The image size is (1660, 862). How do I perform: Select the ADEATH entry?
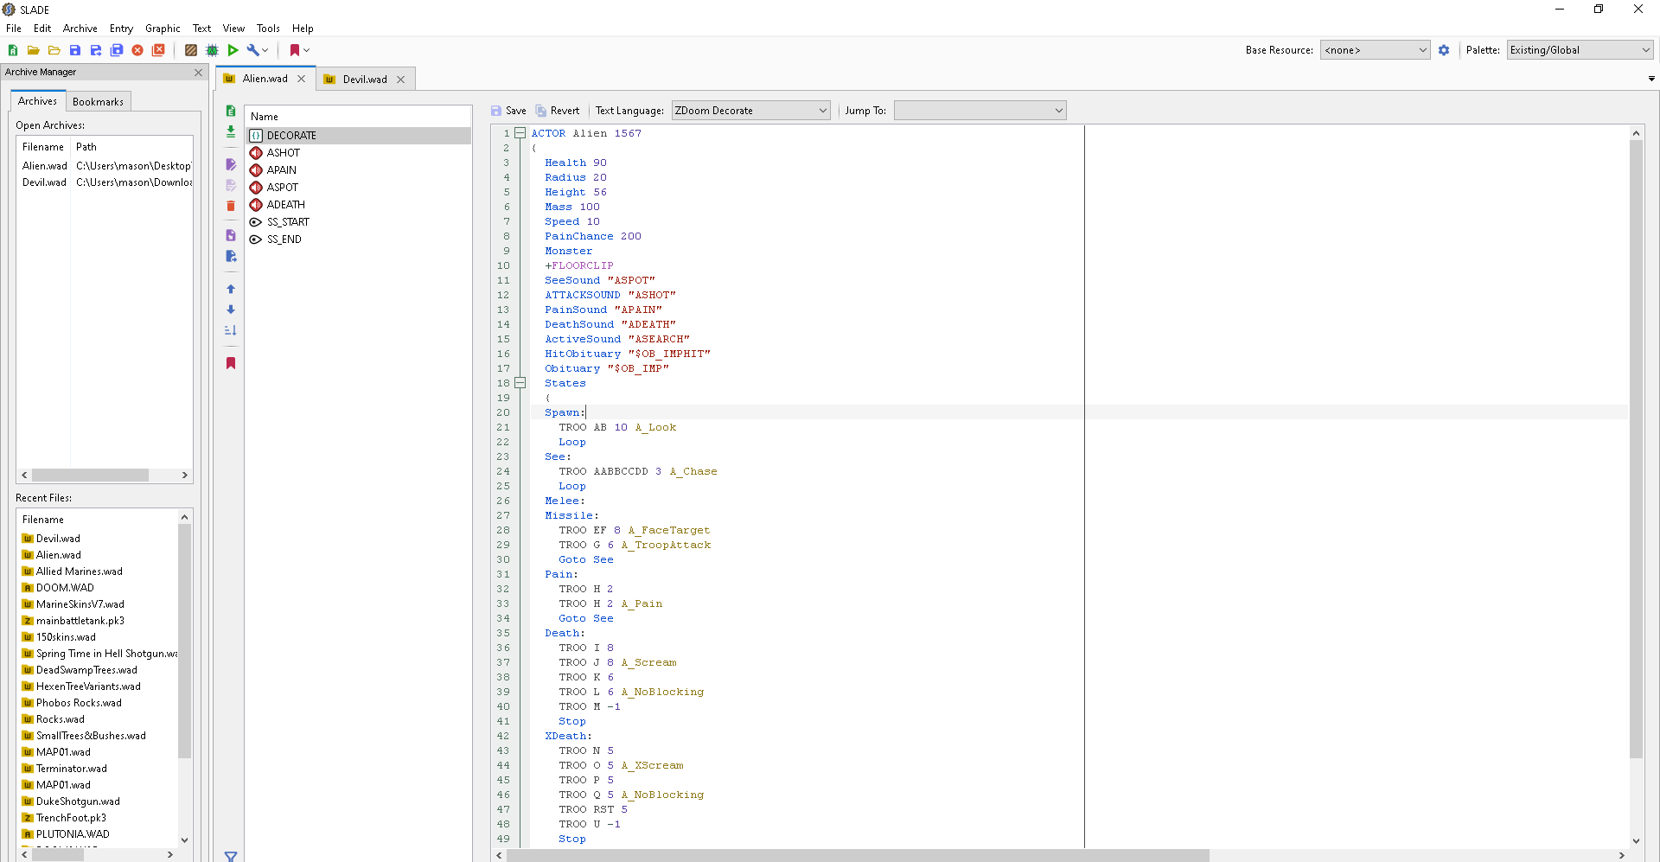click(x=359, y=205)
